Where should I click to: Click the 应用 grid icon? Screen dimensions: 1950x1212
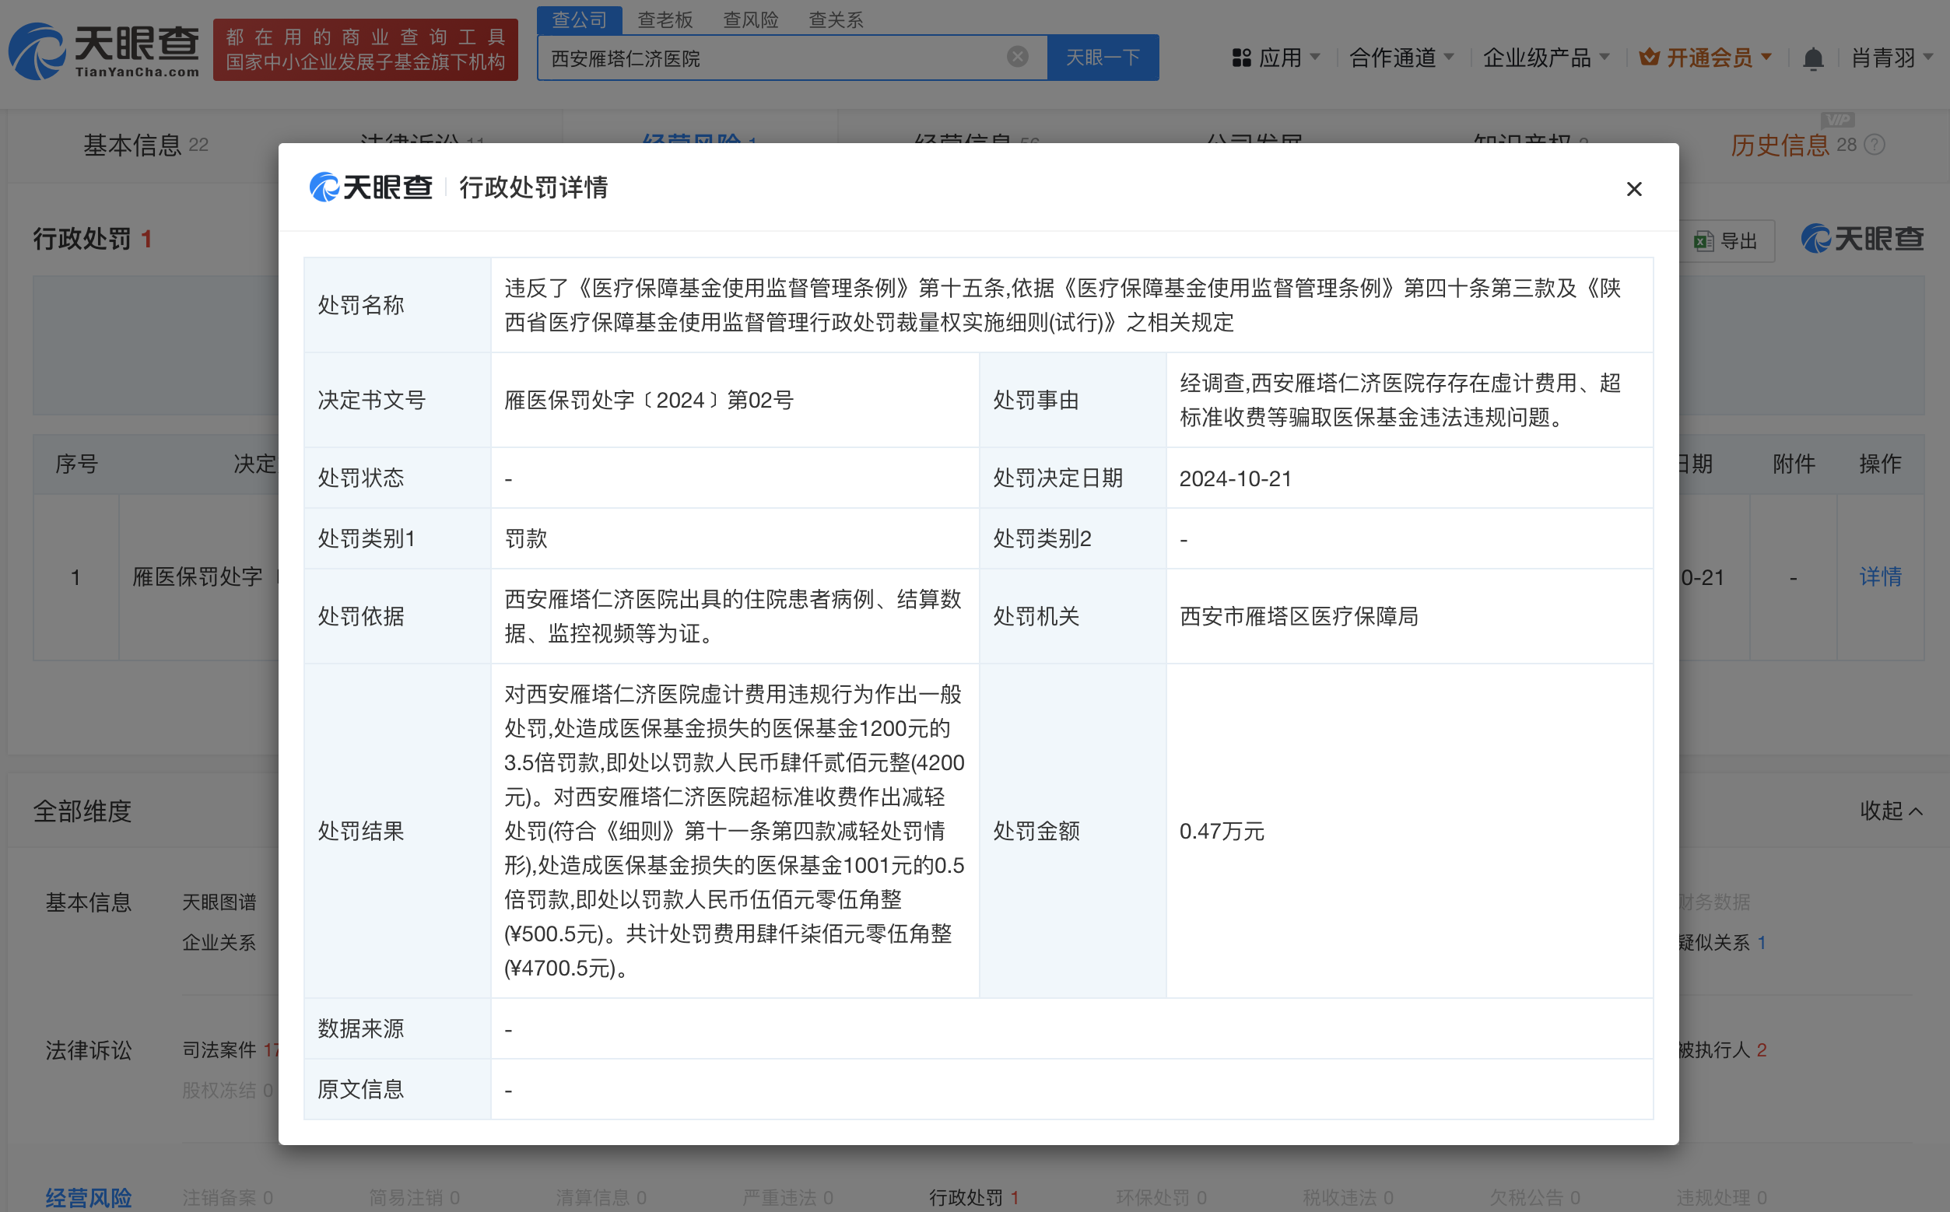tap(1241, 58)
